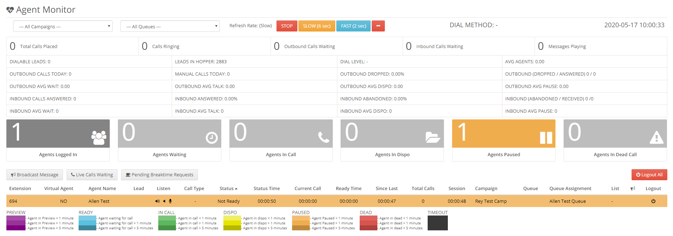Click the Agents Waiting clock icon
The image size is (673, 236).
pyautogui.click(x=212, y=138)
